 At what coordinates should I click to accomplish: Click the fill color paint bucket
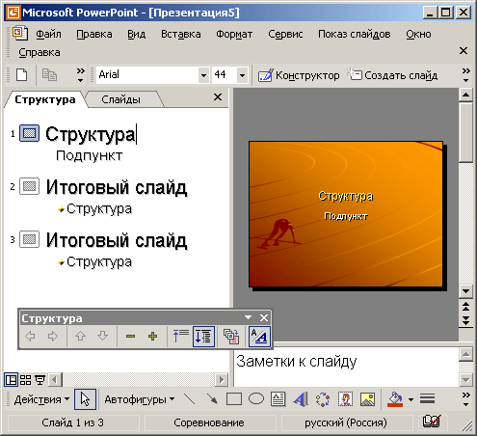click(395, 399)
